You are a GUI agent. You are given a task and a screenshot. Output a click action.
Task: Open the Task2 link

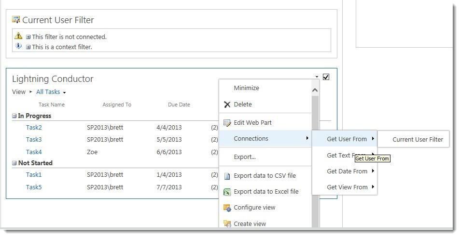point(34,128)
